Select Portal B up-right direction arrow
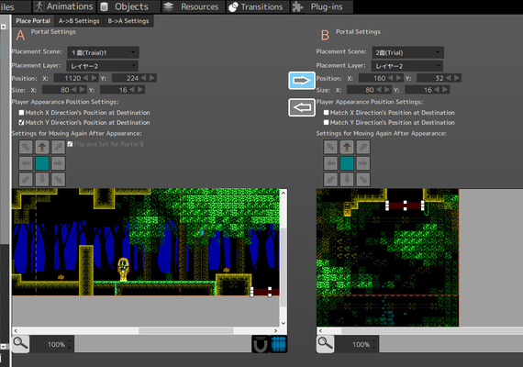This screenshot has height=367, width=523. point(363,147)
